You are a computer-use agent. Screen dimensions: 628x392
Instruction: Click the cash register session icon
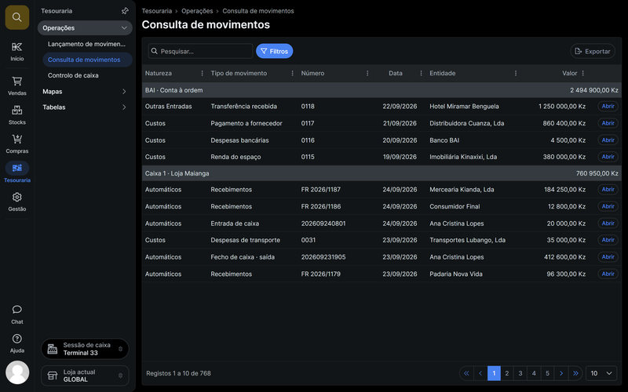pos(53,349)
